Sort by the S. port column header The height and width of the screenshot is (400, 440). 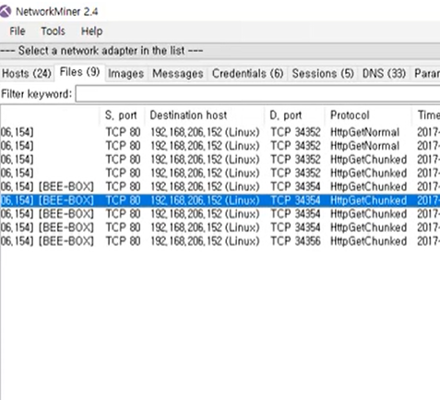[x=122, y=115]
